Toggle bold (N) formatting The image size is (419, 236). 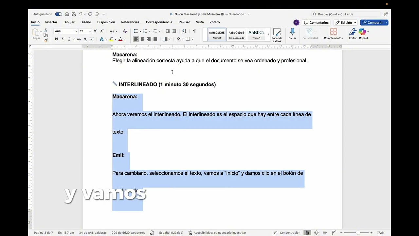click(x=56, y=39)
